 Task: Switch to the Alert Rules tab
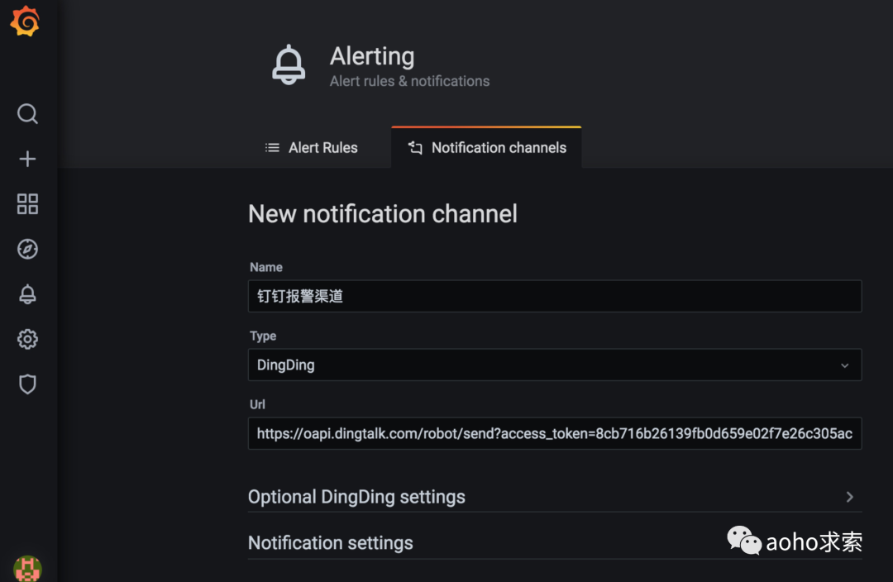tap(312, 148)
